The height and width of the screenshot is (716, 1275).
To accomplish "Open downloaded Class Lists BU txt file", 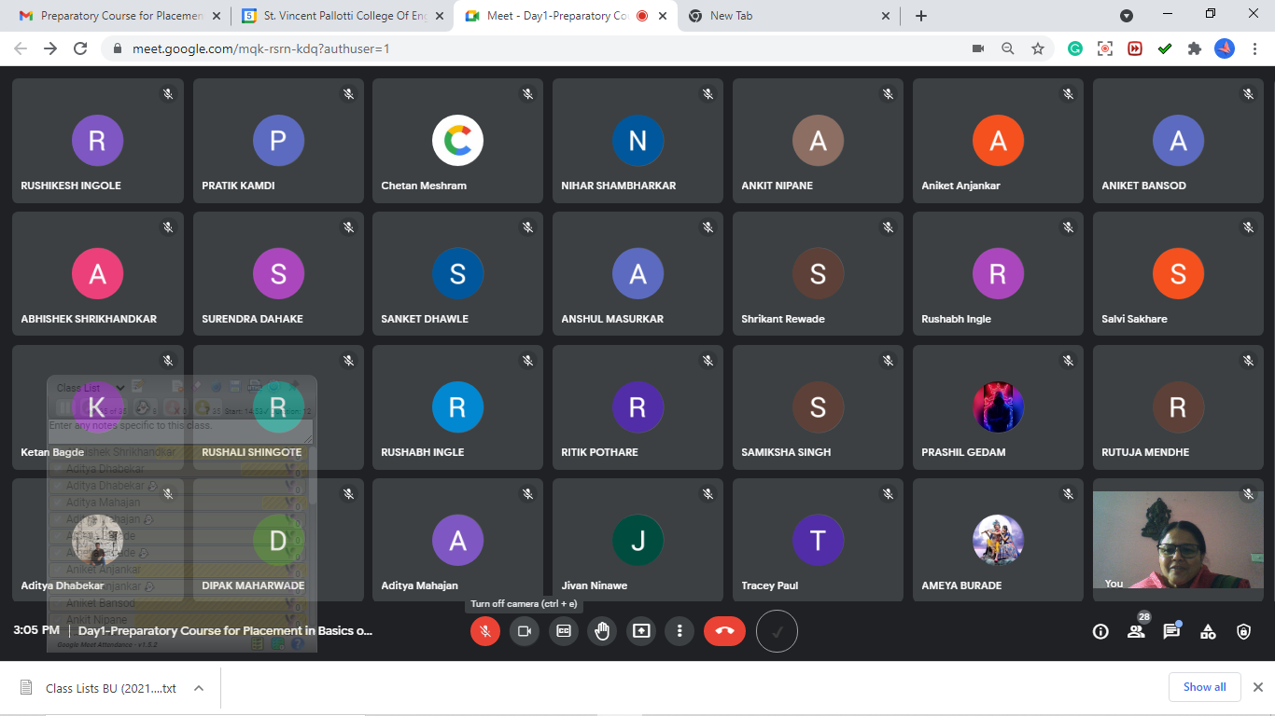I will pos(98,688).
